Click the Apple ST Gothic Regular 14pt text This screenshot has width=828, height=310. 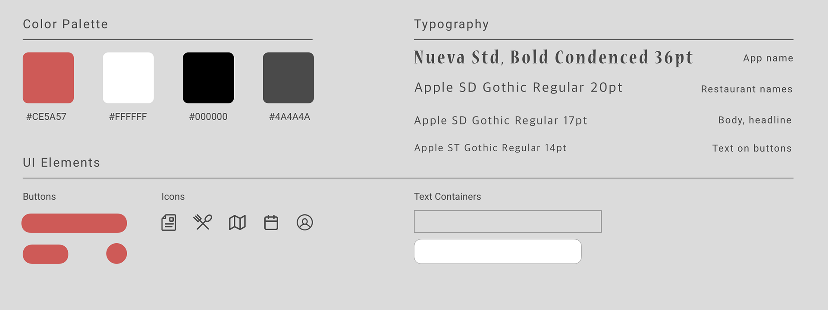tap(490, 148)
